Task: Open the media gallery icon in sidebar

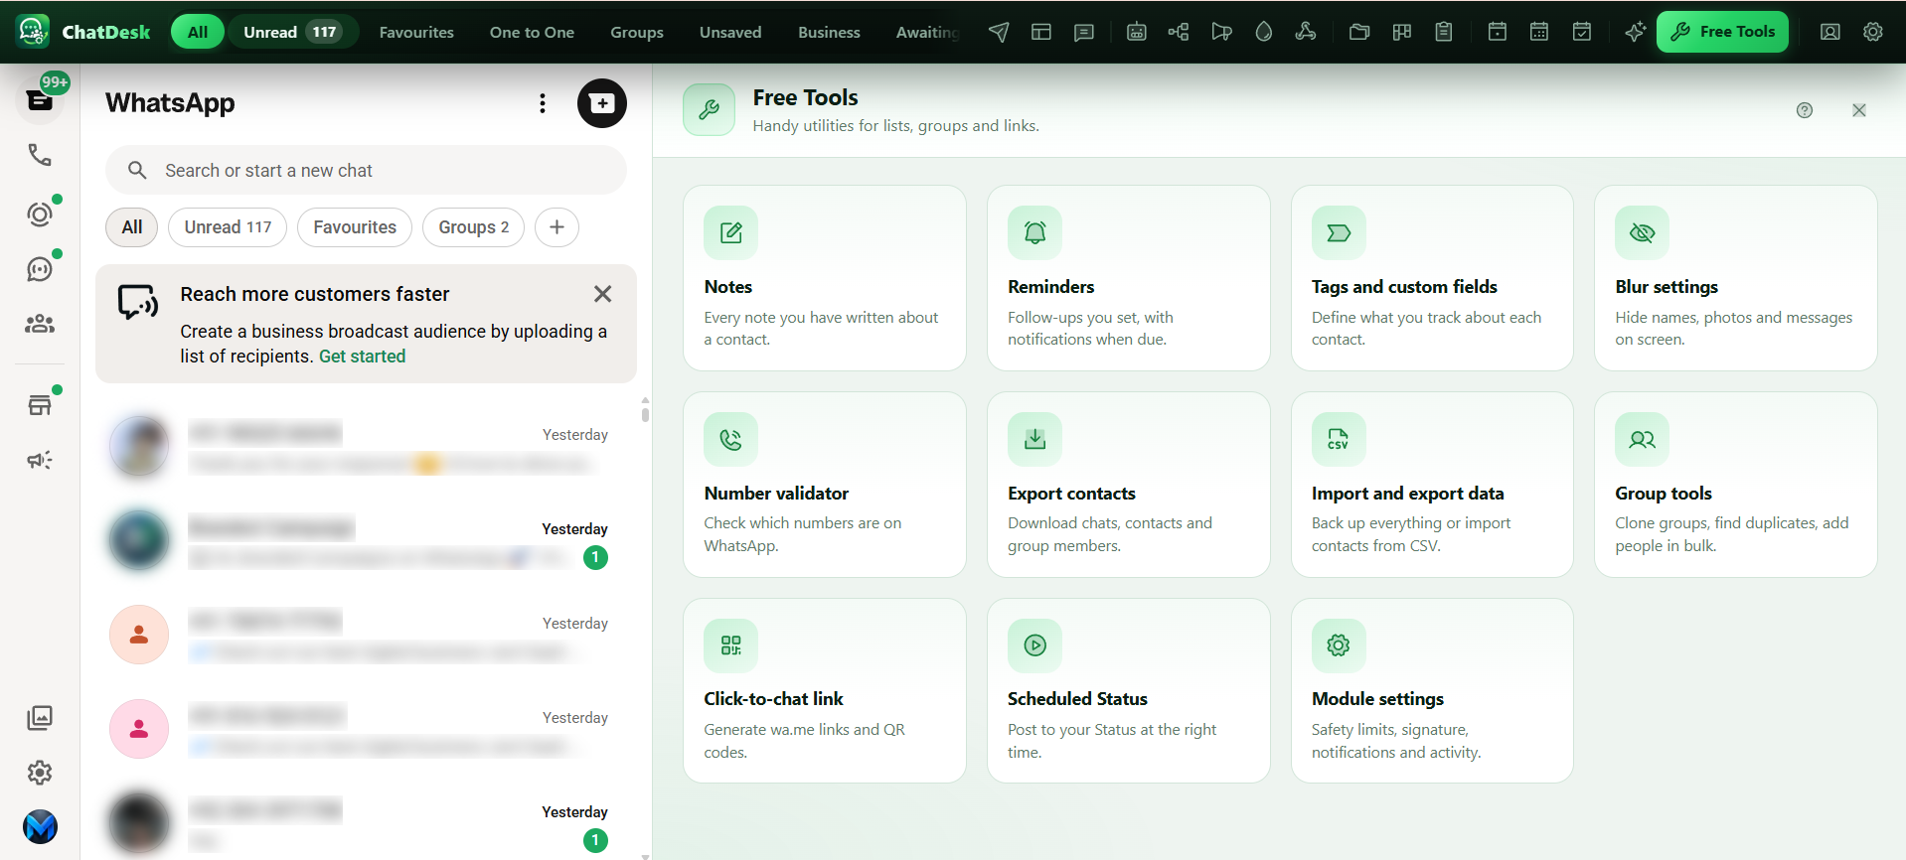Action: [40, 717]
